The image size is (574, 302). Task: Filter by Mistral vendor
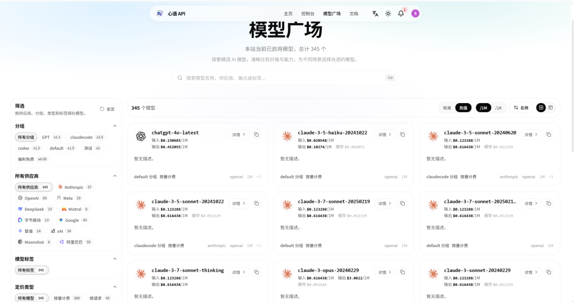click(75, 209)
